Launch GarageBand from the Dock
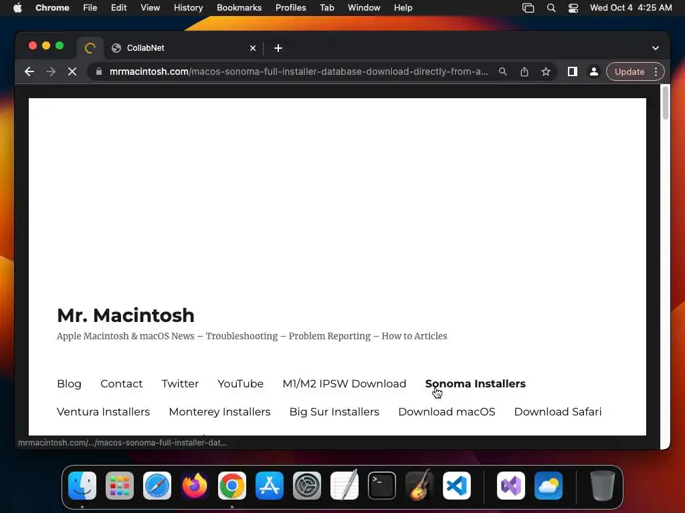 coord(419,485)
